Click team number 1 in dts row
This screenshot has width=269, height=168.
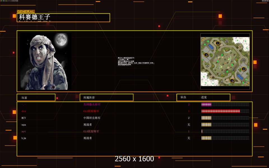pyautogui.click(x=189, y=111)
